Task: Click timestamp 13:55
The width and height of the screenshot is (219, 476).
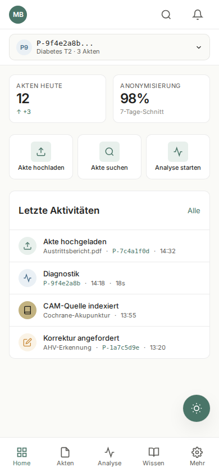Action: (x=129, y=315)
